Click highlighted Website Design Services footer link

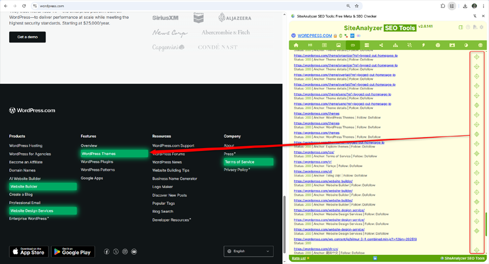click(43, 211)
